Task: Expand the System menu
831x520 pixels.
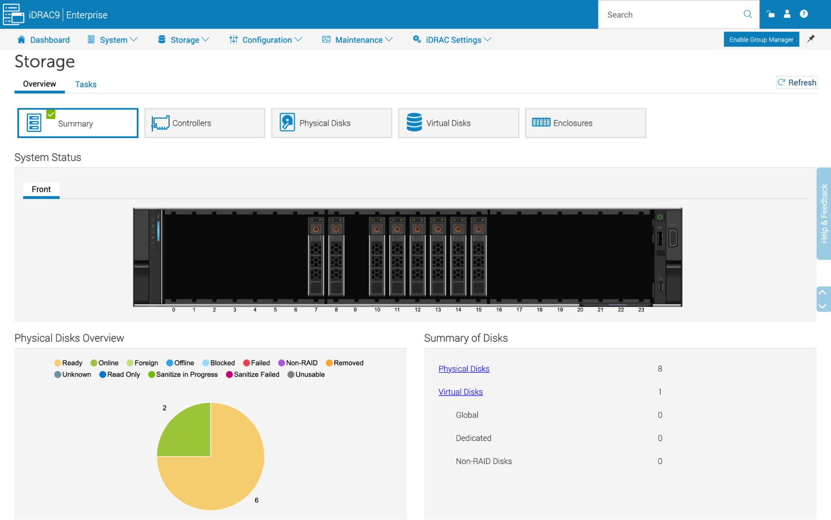Action: (113, 40)
